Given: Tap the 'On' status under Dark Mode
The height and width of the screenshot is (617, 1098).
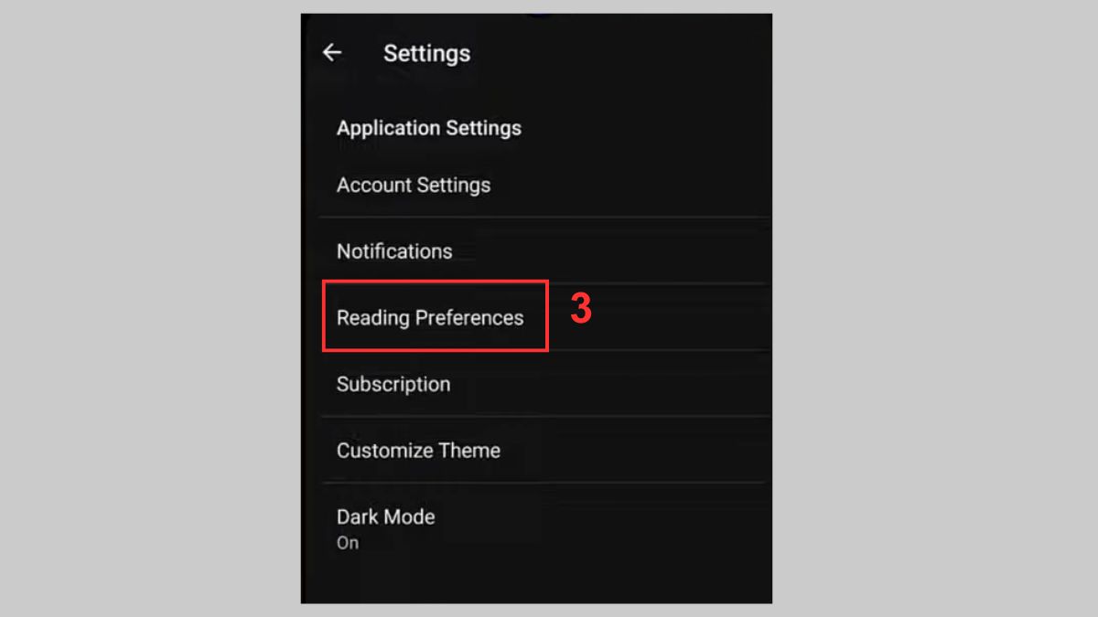Looking at the screenshot, I should coord(348,542).
